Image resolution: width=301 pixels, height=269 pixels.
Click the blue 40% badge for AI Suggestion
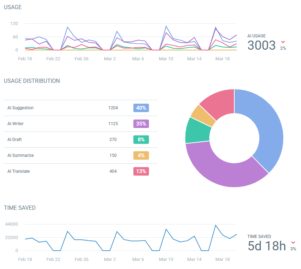[141, 108]
